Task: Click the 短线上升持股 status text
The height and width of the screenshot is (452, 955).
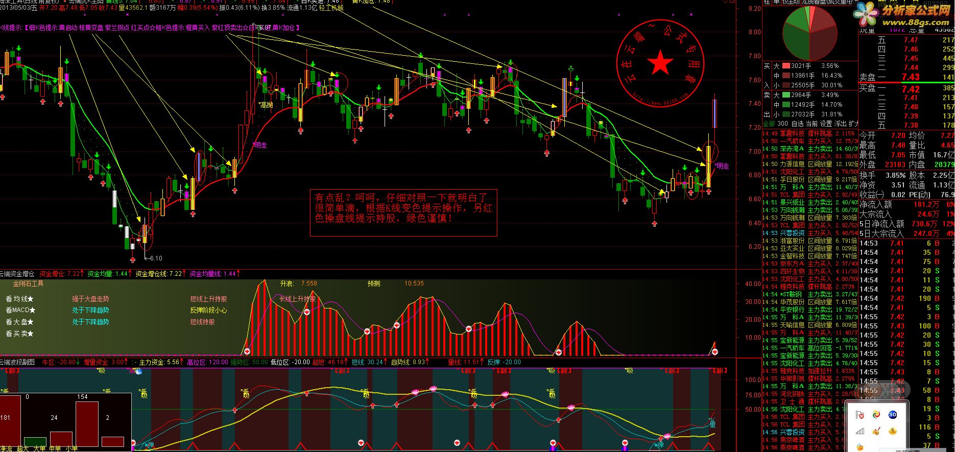Action: (x=208, y=299)
